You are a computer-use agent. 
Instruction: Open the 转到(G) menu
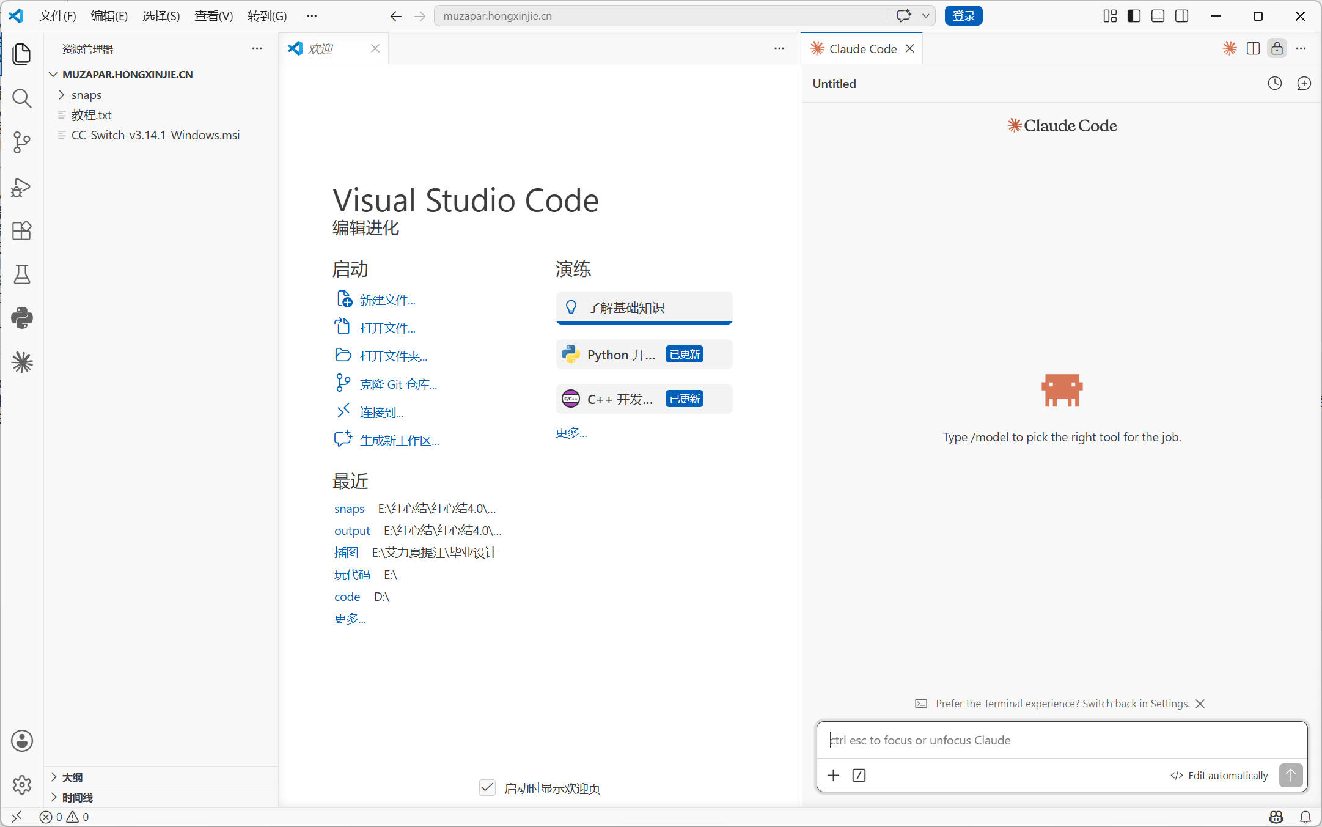267,16
